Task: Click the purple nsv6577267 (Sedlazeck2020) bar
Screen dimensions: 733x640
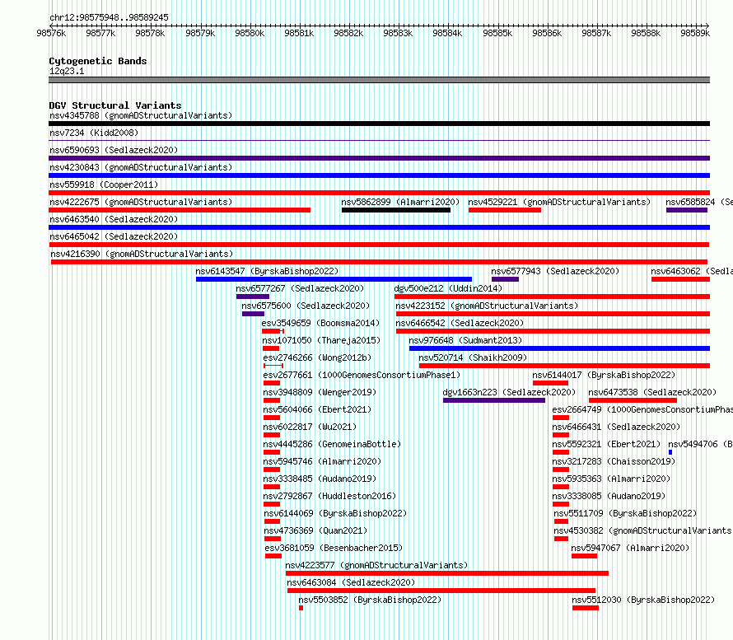Action: (253, 297)
